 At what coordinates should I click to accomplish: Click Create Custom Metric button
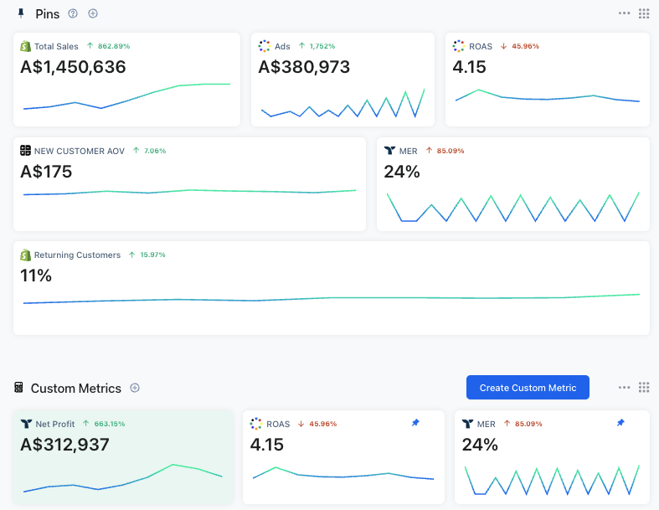pyautogui.click(x=528, y=387)
